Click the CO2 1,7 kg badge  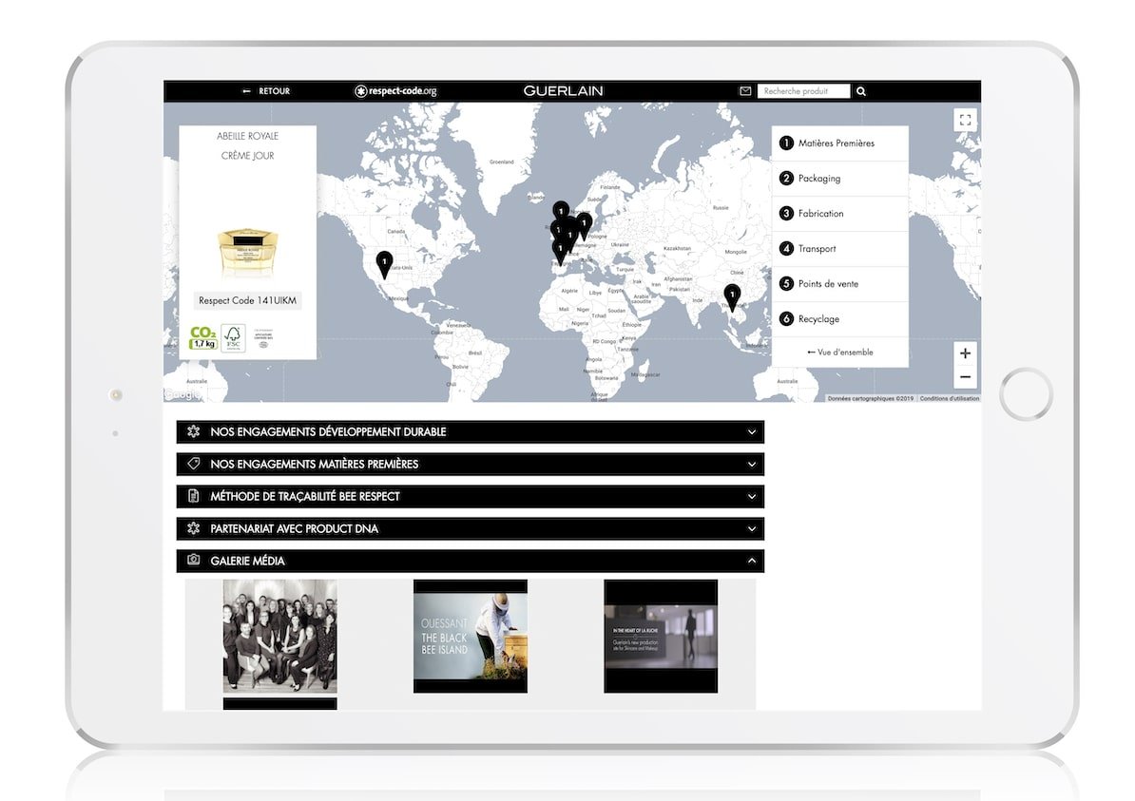[x=202, y=338]
